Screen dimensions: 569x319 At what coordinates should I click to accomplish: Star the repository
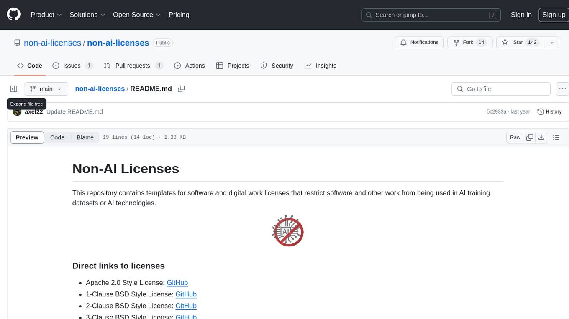tap(520, 43)
